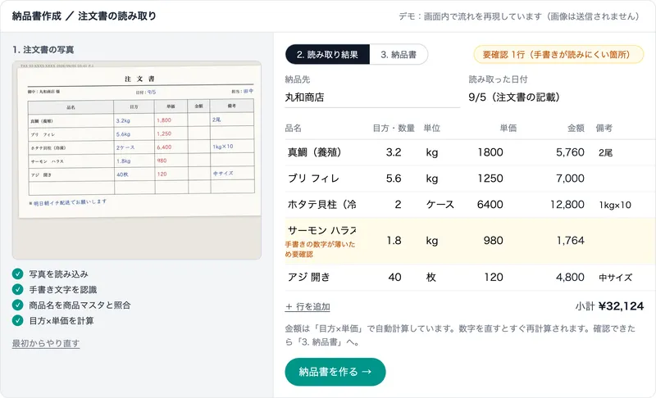Click amount 5,760
This screenshot has width=656, height=398.
[x=570, y=152]
